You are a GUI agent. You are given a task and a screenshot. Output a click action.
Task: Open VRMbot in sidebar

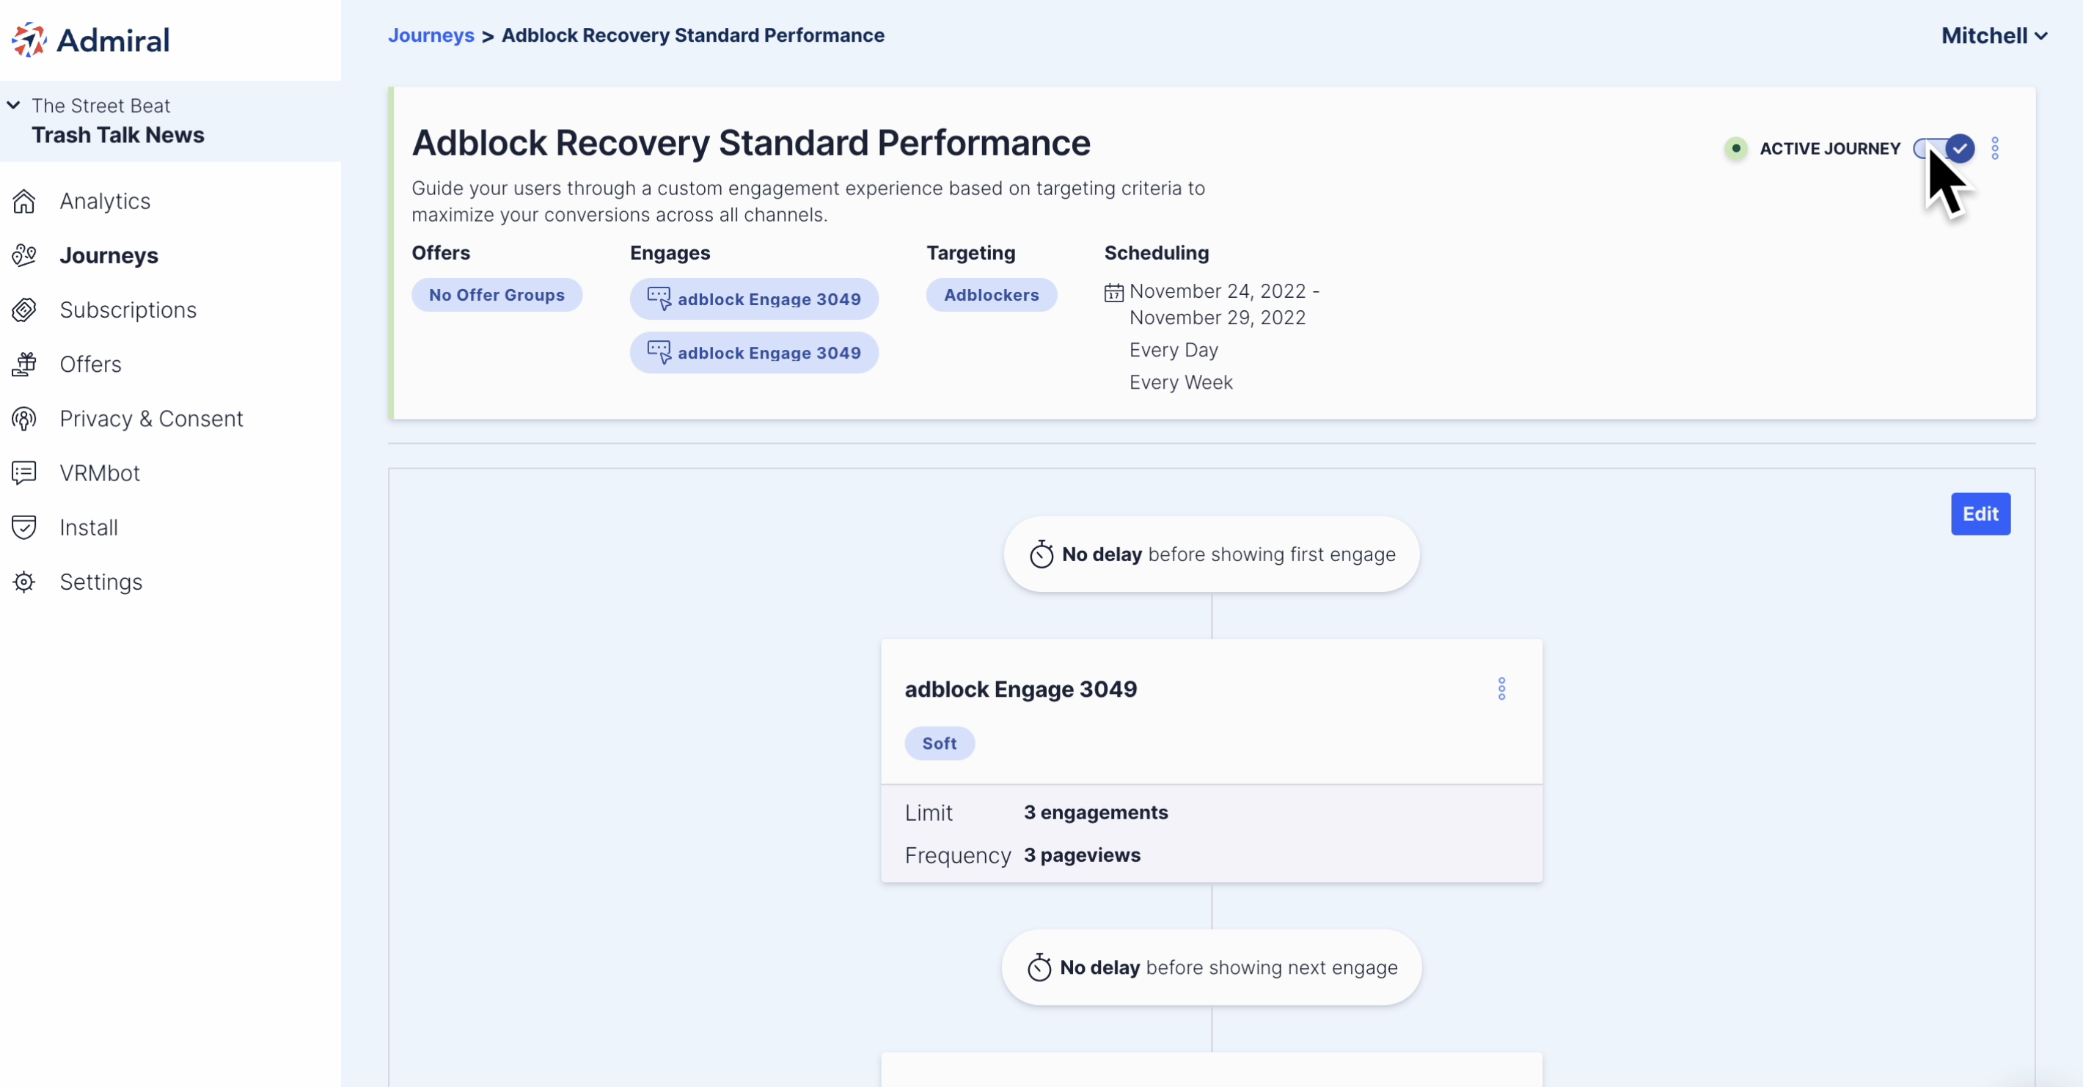click(100, 472)
